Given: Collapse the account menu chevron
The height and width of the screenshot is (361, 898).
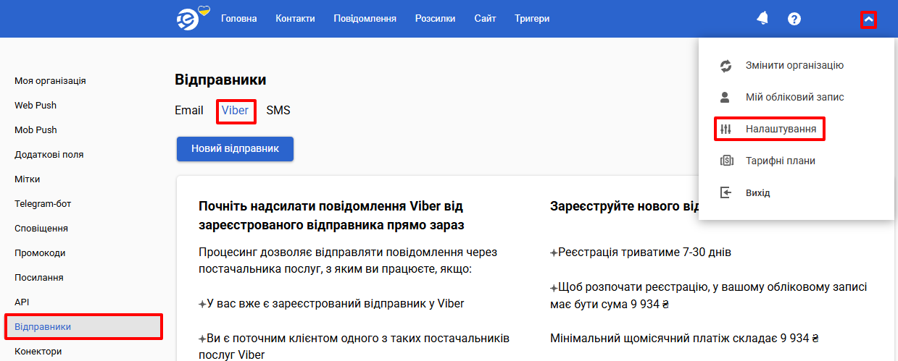Looking at the screenshot, I should (x=868, y=20).
